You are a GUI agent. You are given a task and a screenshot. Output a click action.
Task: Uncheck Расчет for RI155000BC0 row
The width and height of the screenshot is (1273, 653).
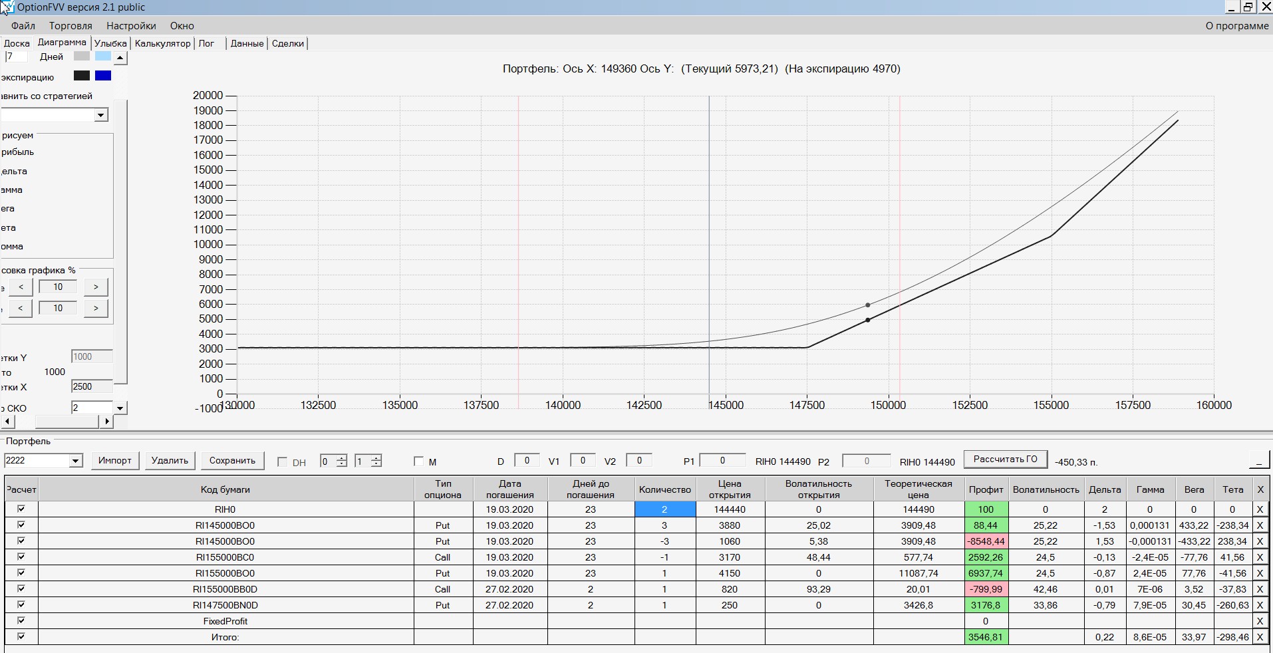click(x=21, y=557)
